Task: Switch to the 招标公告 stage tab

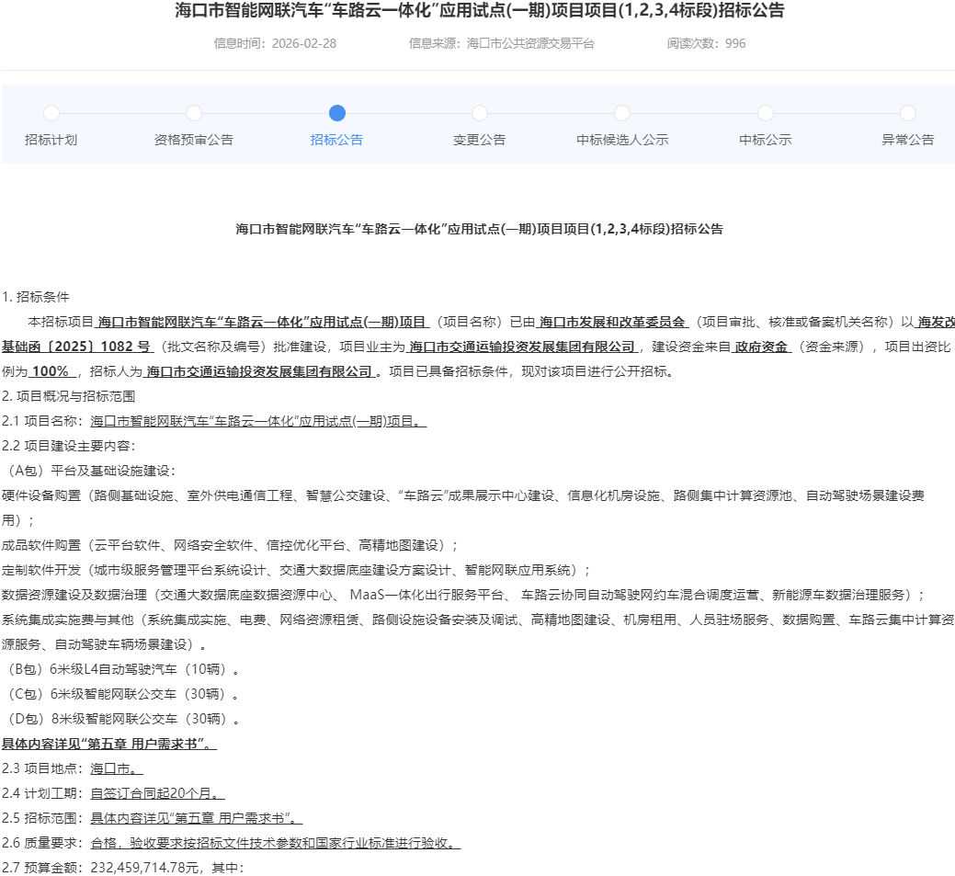Action: tap(336, 140)
